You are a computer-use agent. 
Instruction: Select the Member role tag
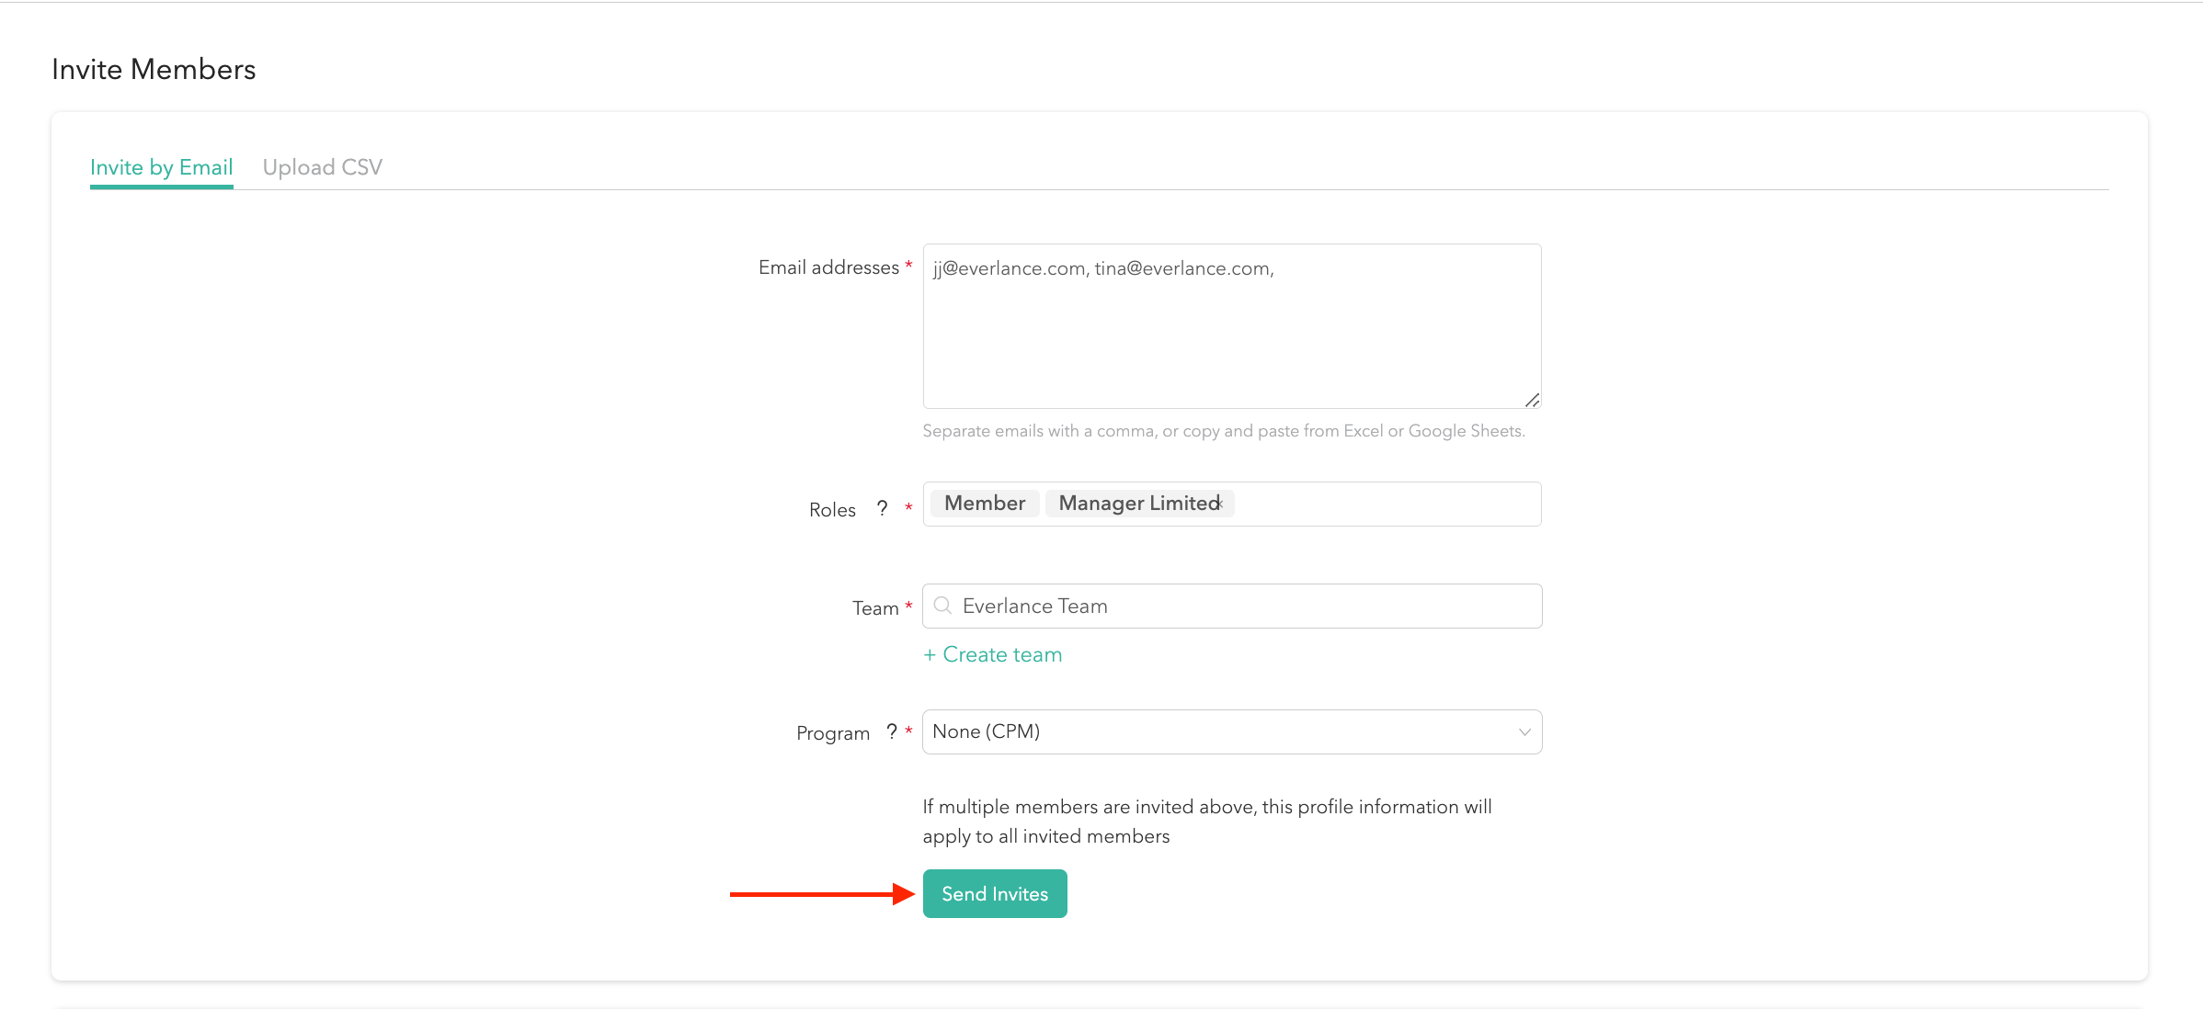point(984,504)
